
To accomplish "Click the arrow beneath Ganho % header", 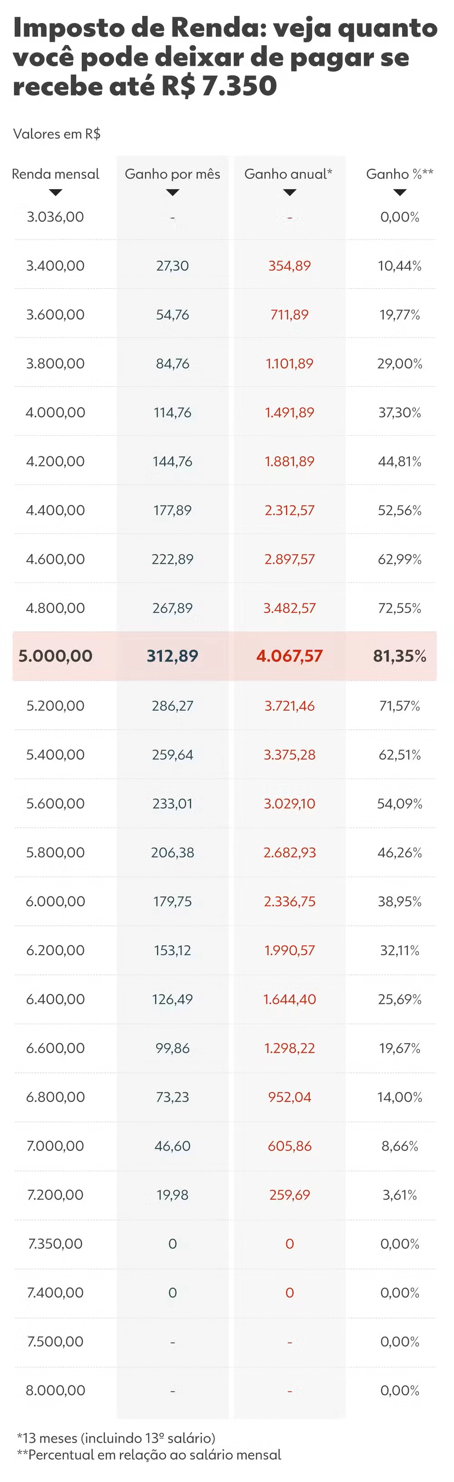I will point(400,193).
